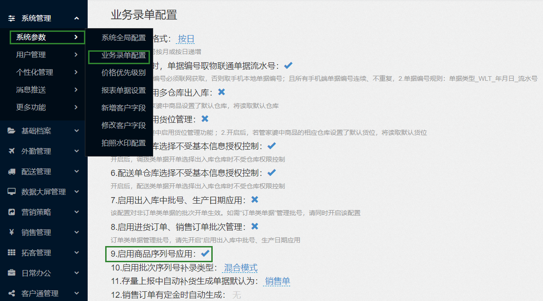Expand the 消息推送 submenu arrow
Screen dimensions: 543x301
tap(76, 90)
